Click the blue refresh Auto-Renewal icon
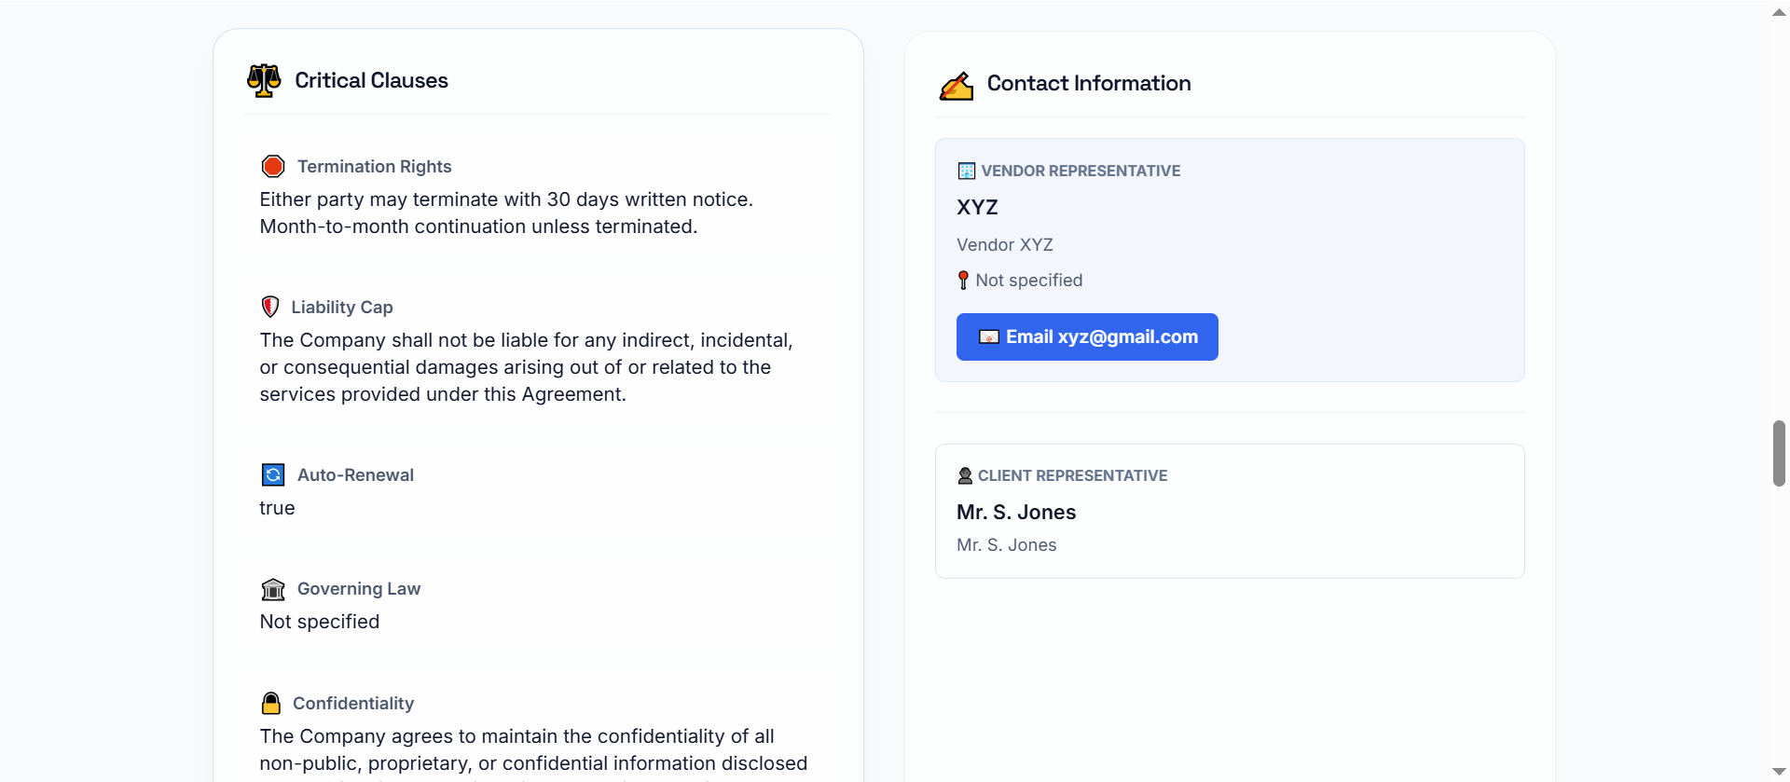Image resolution: width=1790 pixels, height=782 pixels. point(273,474)
